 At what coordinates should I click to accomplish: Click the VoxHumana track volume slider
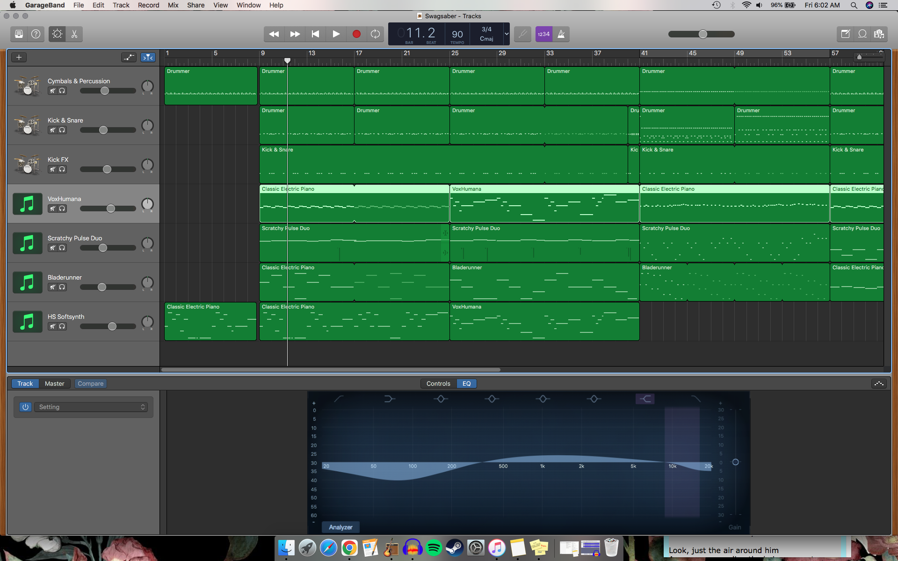coord(108,209)
